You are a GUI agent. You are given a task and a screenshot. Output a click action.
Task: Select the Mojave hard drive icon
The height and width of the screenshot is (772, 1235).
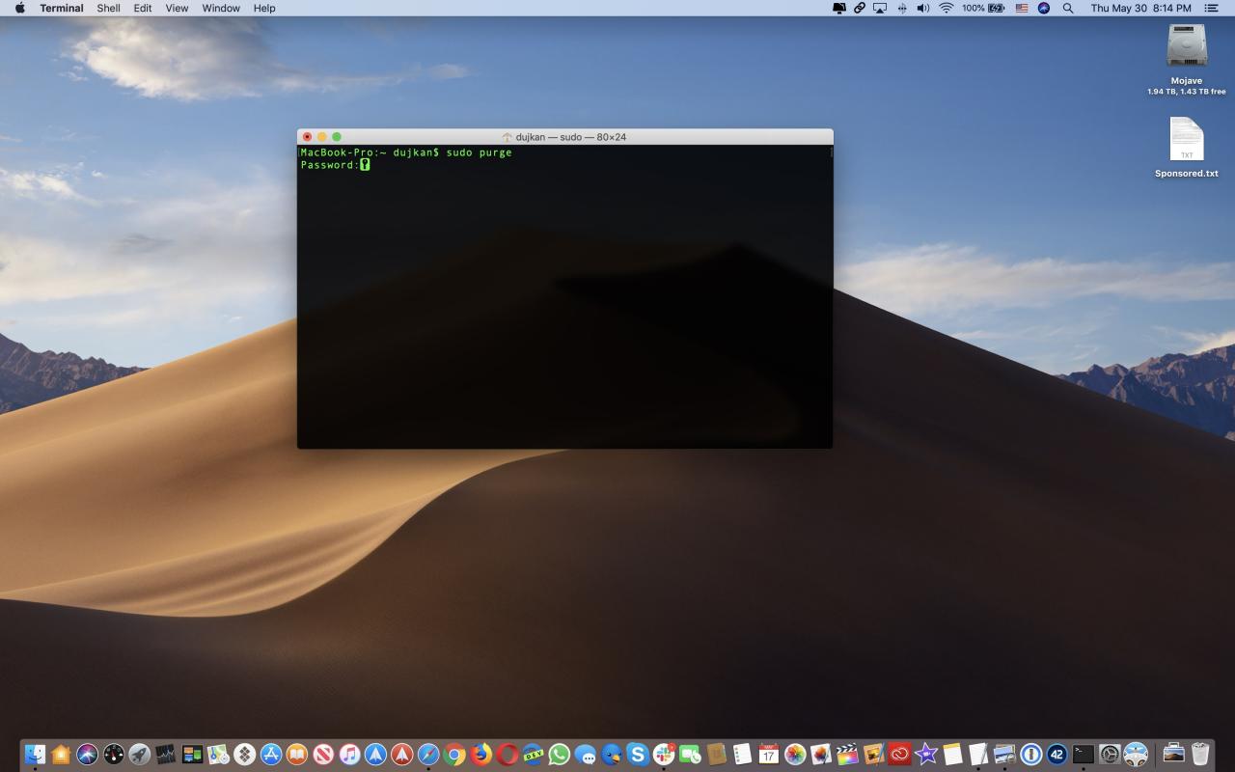pyautogui.click(x=1187, y=60)
